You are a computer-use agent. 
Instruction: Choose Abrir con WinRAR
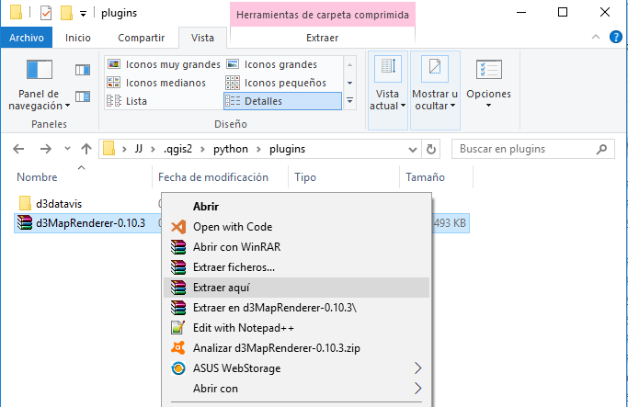(x=296, y=247)
